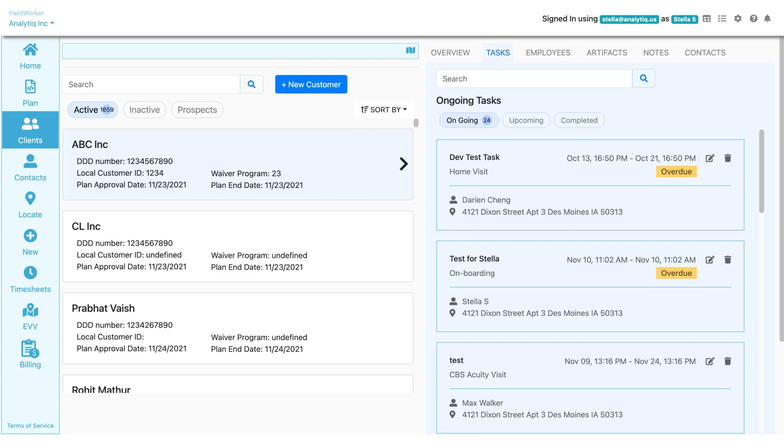The height and width of the screenshot is (442, 784).
Task: Toggle the Inactive customer filter
Action: coord(144,110)
